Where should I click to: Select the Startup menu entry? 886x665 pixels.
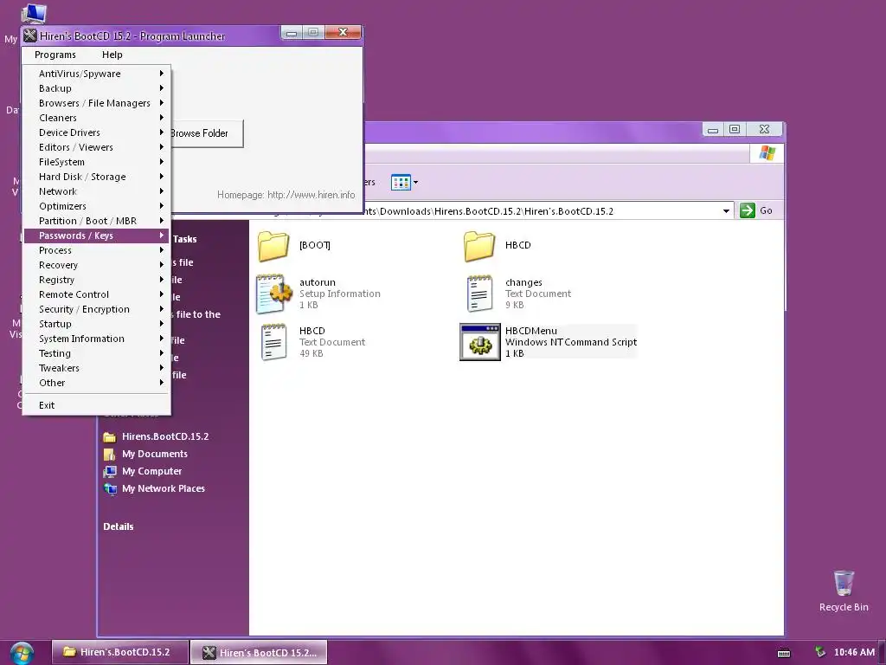click(96, 324)
